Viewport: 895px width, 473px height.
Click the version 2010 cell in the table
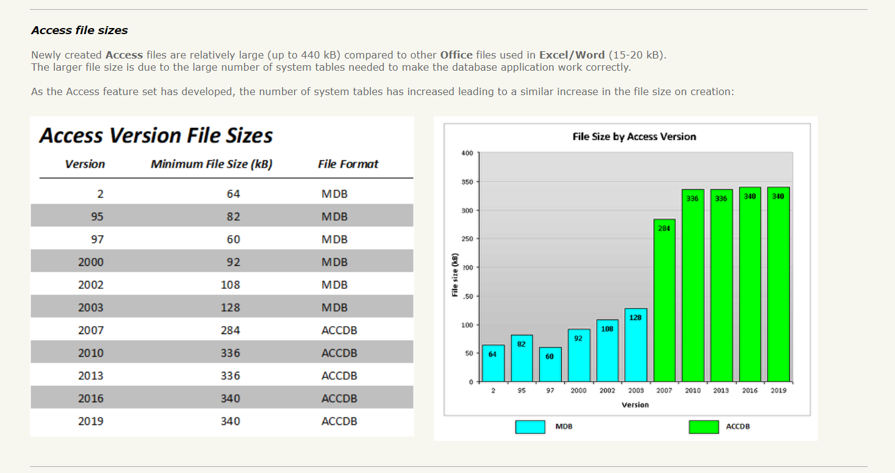91,353
